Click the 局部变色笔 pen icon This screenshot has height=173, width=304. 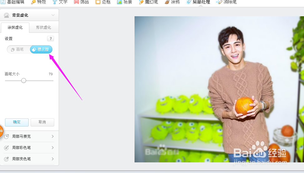(x=6, y=159)
